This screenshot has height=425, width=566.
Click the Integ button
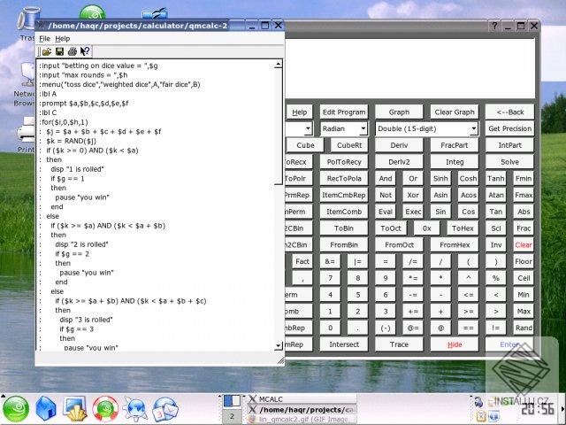click(x=455, y=162)
